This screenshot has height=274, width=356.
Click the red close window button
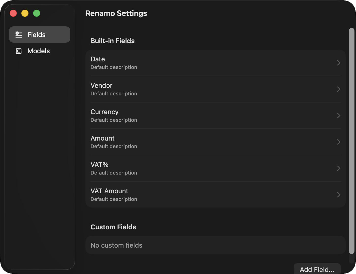pos(13,13)
